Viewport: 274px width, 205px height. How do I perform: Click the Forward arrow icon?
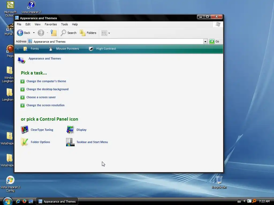click(41, 33)
